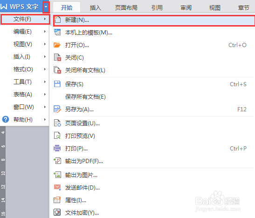This screenshot has width=255, height=218.
Task: Click the Page Setup icon with gear
Action: tap(57, 123)
